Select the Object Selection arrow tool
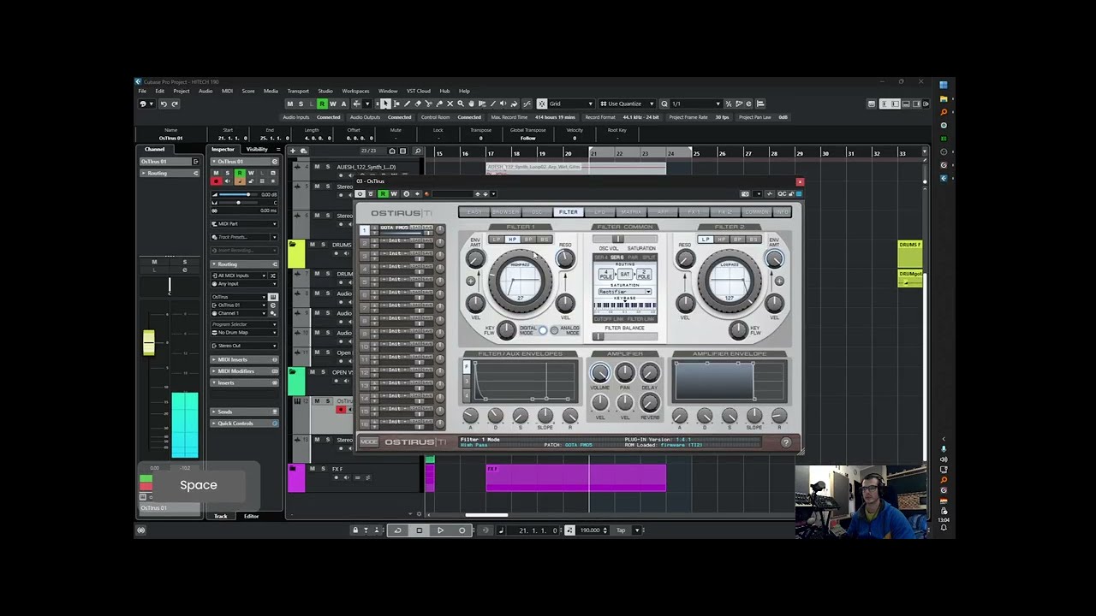 (385, 104)
